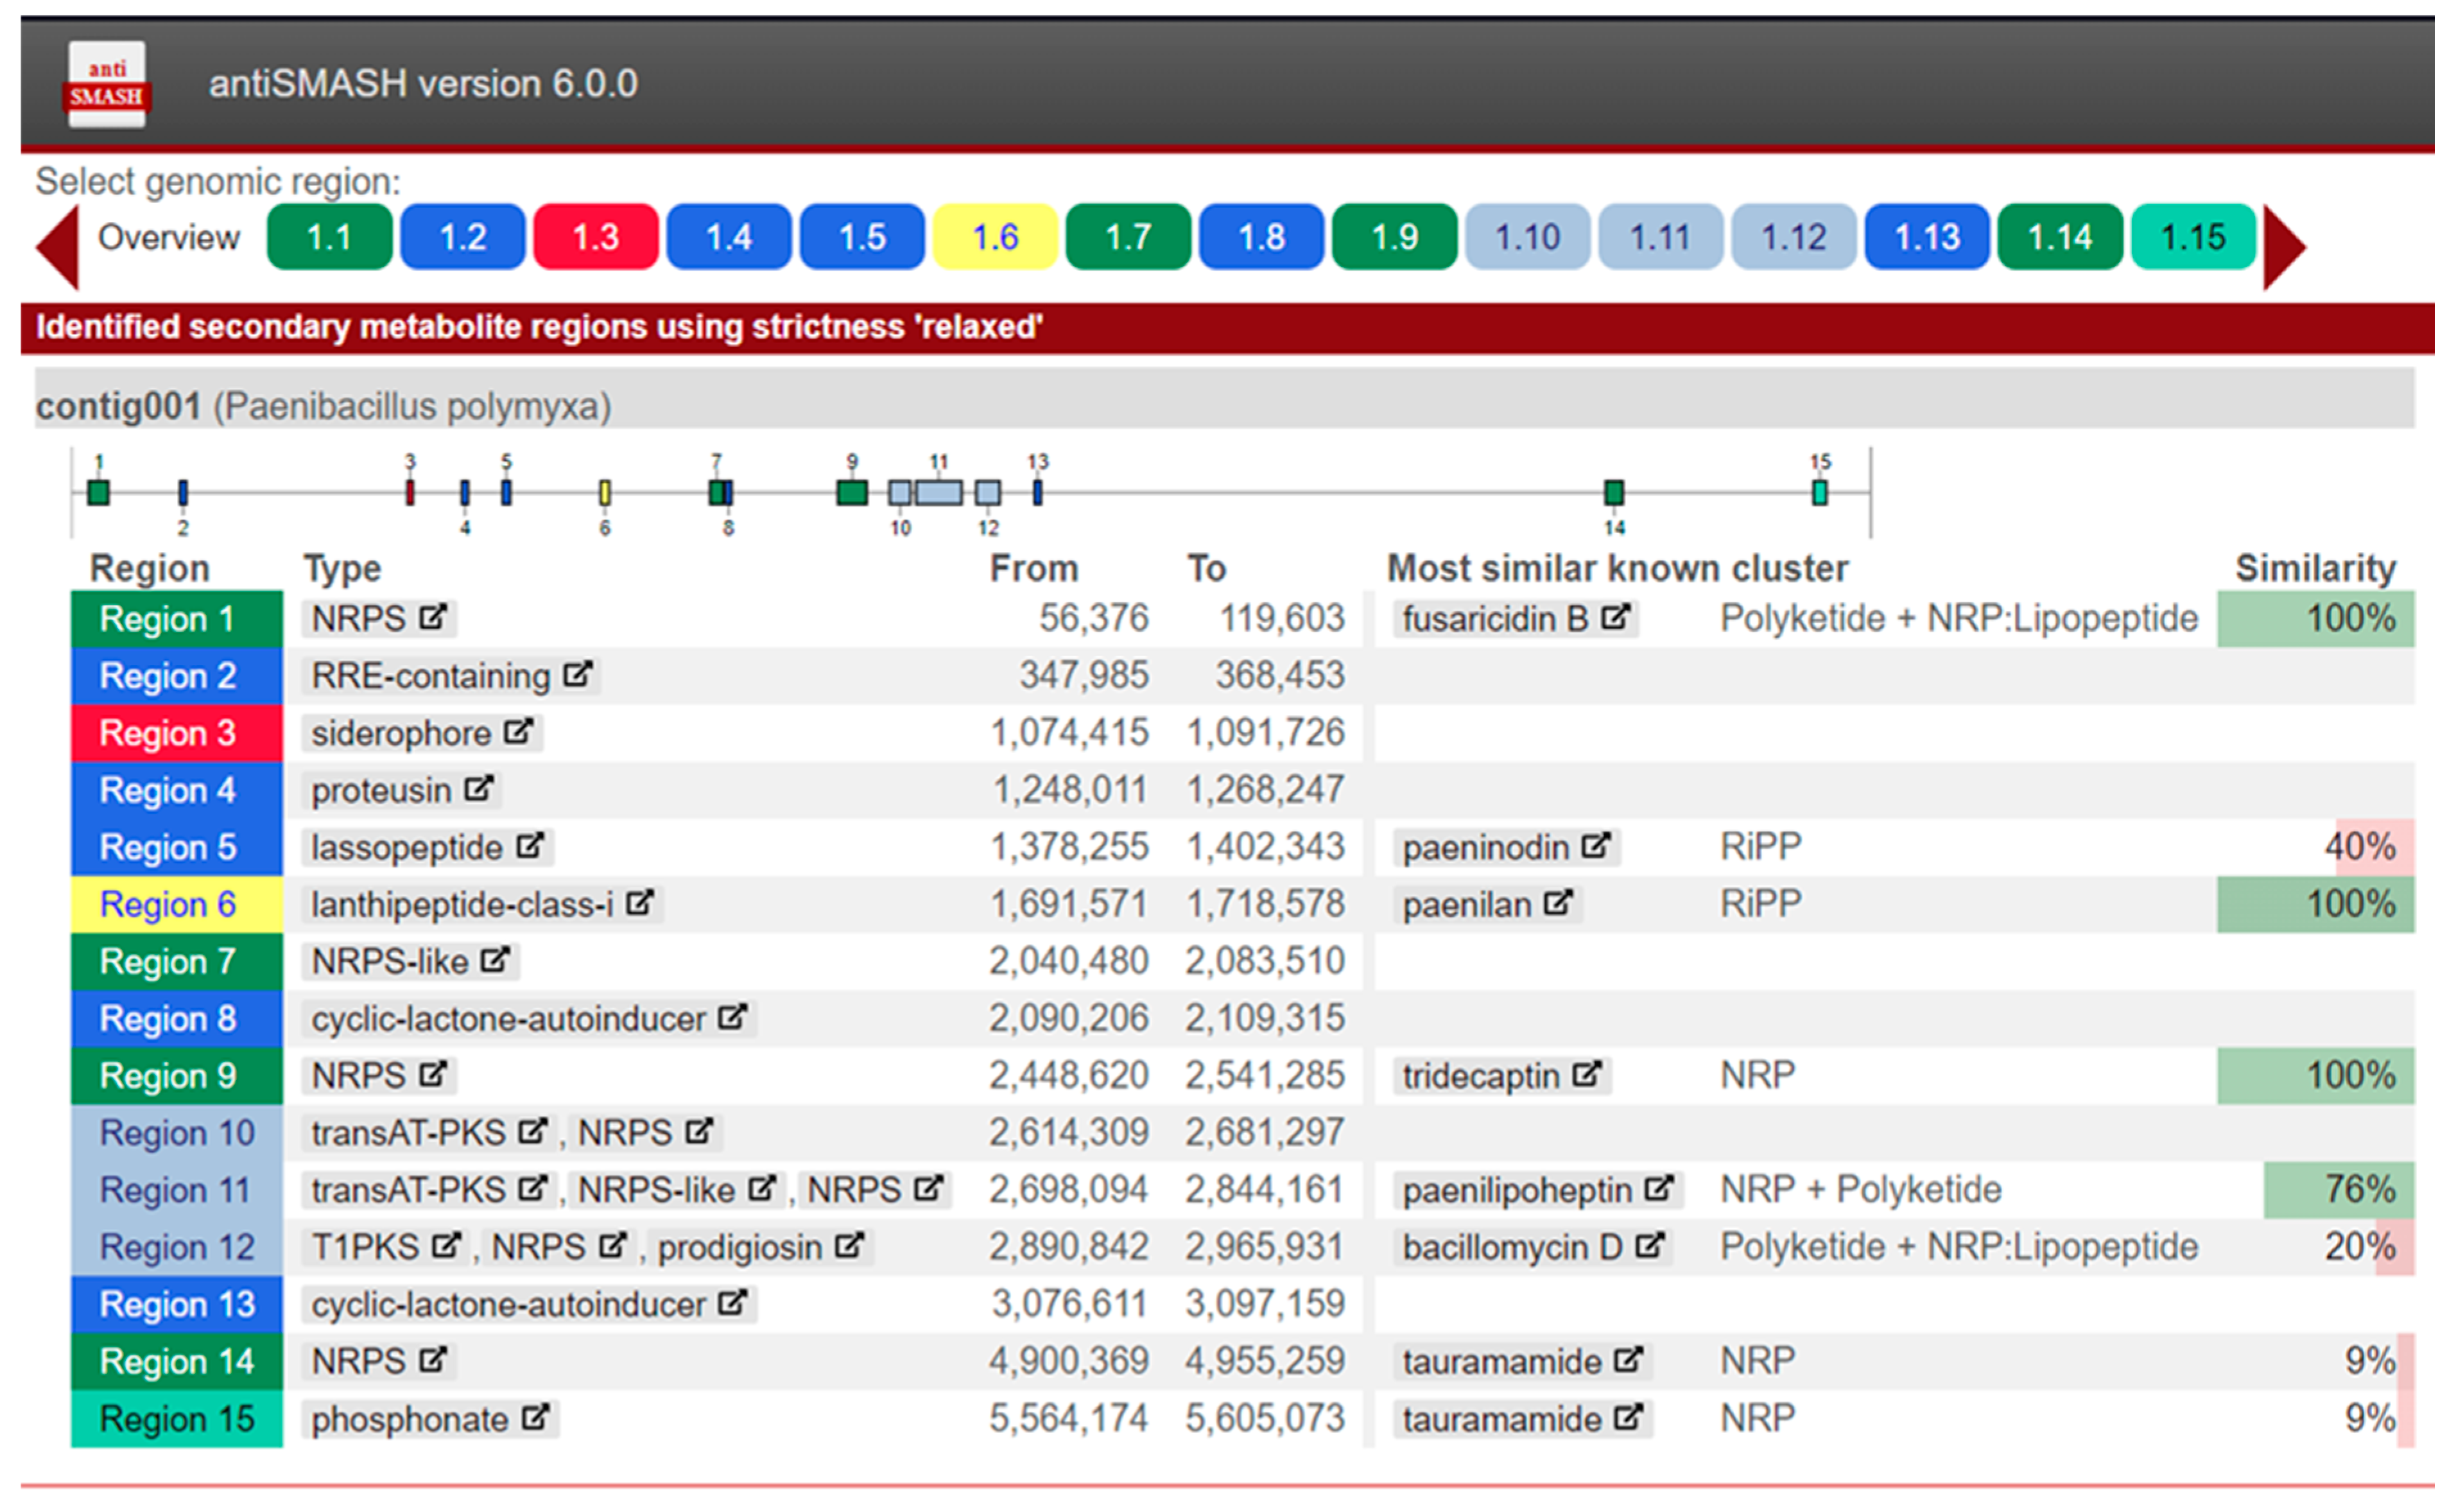Open the Region 12 row link
This screenshot has width=2456, height=1512.
point(177,1247)
